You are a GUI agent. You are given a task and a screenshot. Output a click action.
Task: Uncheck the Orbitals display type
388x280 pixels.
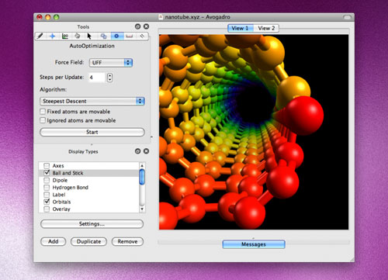pos(47,202)
